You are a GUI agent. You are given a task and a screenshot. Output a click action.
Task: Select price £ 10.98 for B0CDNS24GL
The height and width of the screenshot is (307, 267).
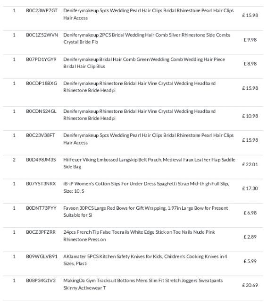250,116
